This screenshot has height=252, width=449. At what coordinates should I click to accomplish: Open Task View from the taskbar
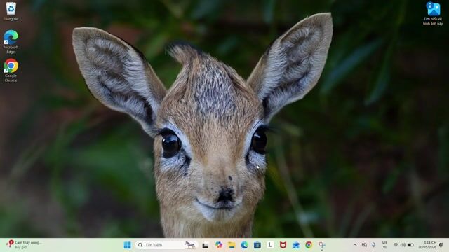coord(205,245)
